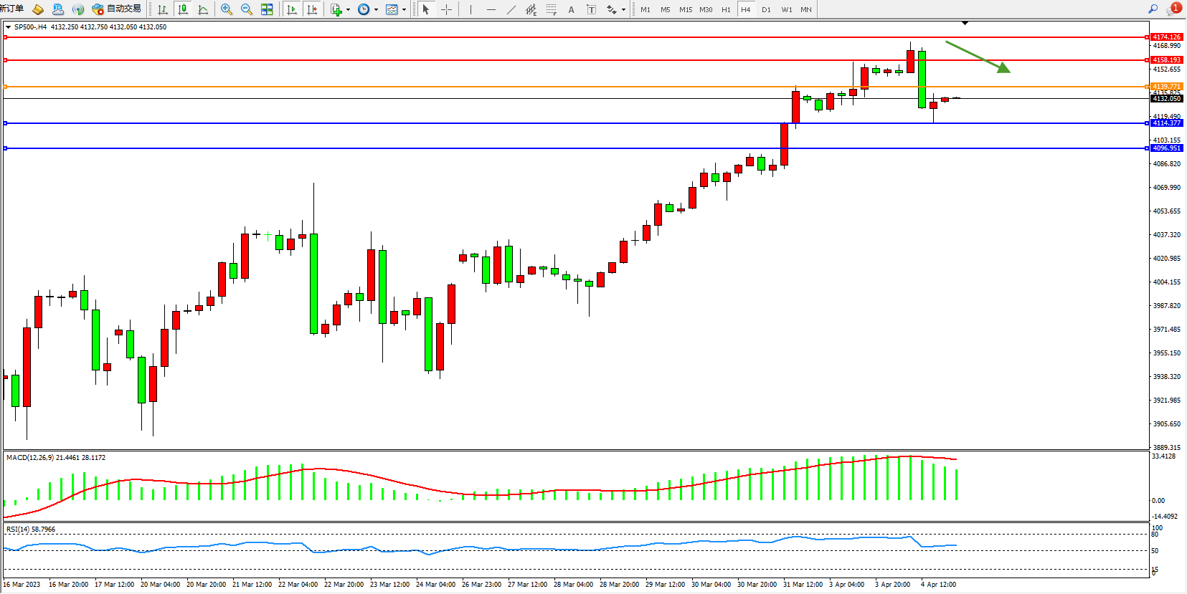Screen dimensions: 1187x594
Task: Switch to the D1 timeframe
Action: [x=766, y=9]
